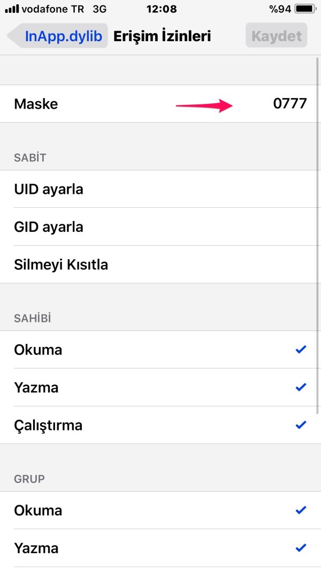
Task: Edit the Maske value 0777
Action: tap(289, 103)
